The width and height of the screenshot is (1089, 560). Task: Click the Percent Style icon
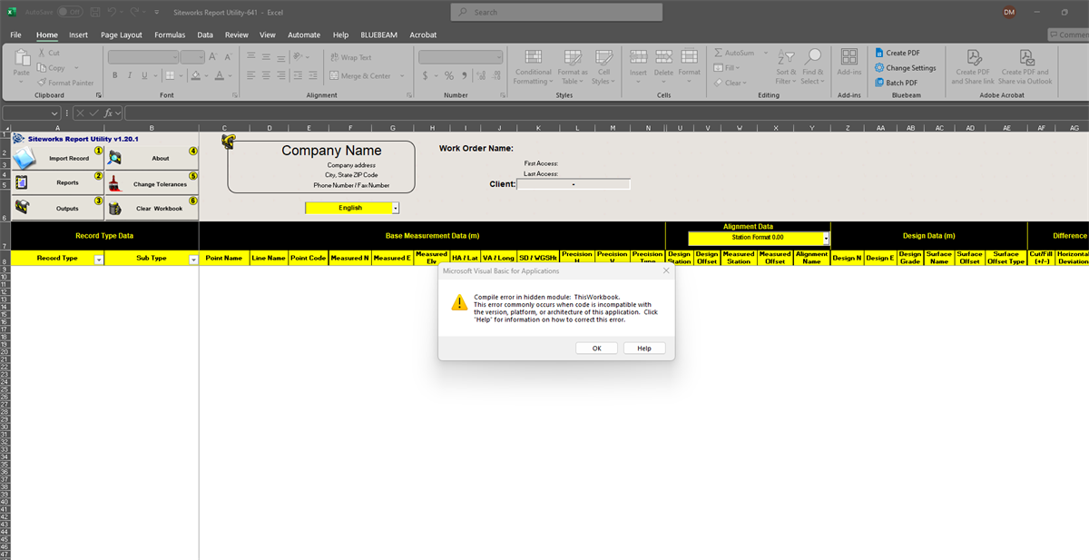[447, 75]
